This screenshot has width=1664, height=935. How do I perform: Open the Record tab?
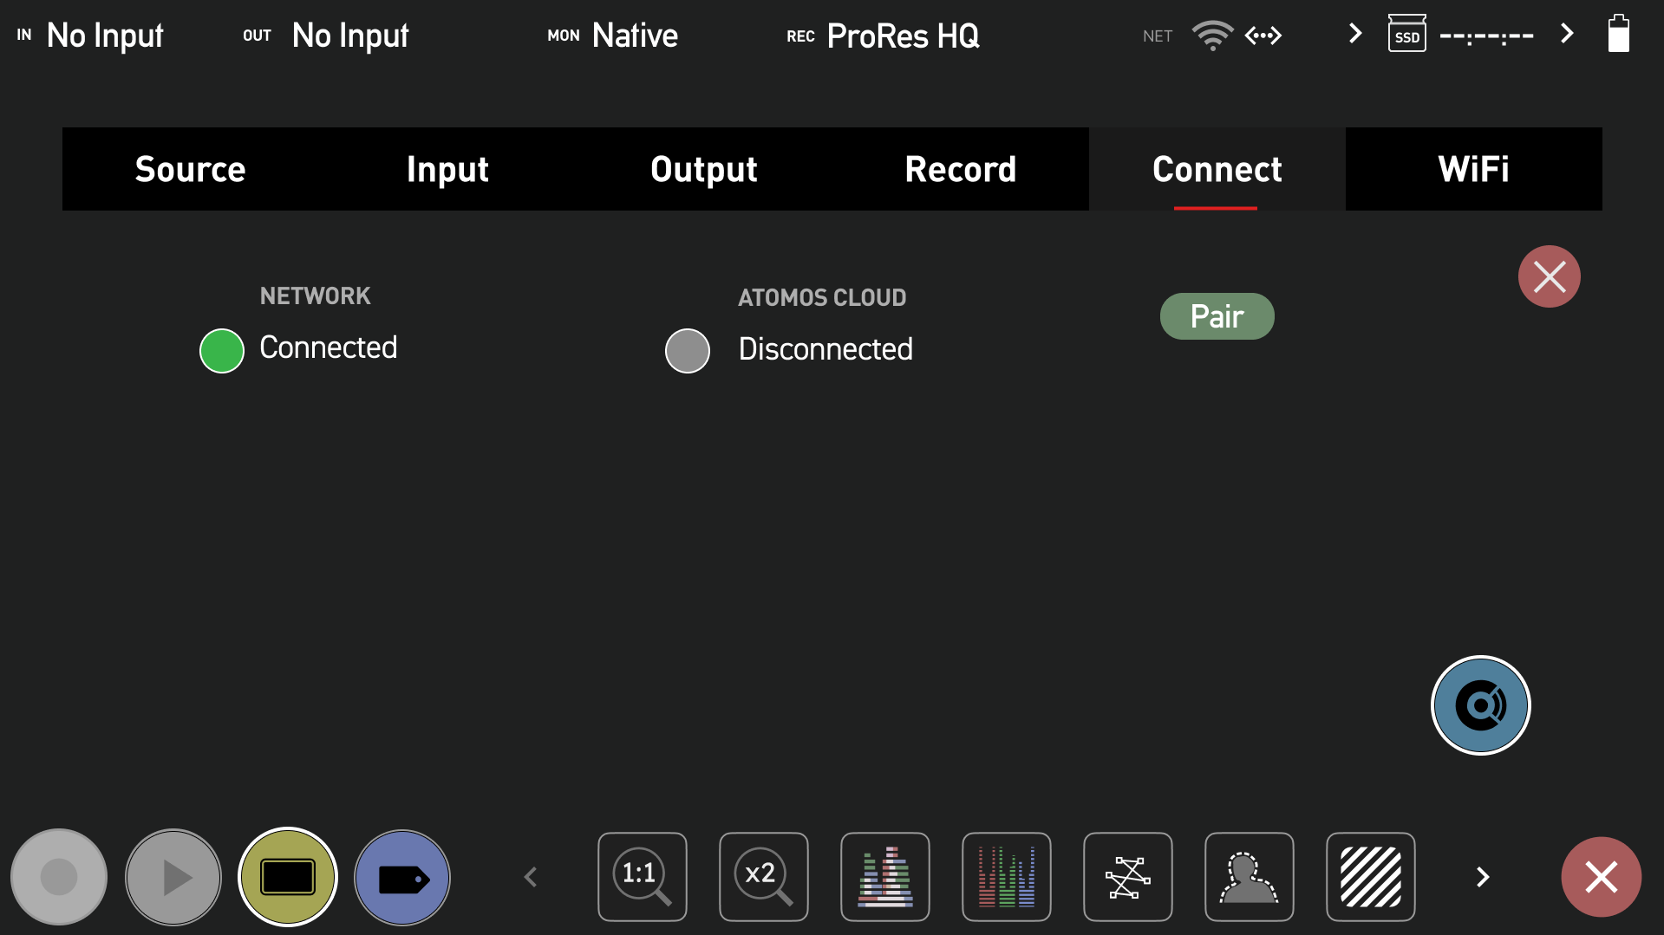tap(960, 169)
